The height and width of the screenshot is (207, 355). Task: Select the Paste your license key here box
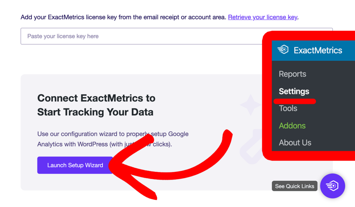pos(139,36)
